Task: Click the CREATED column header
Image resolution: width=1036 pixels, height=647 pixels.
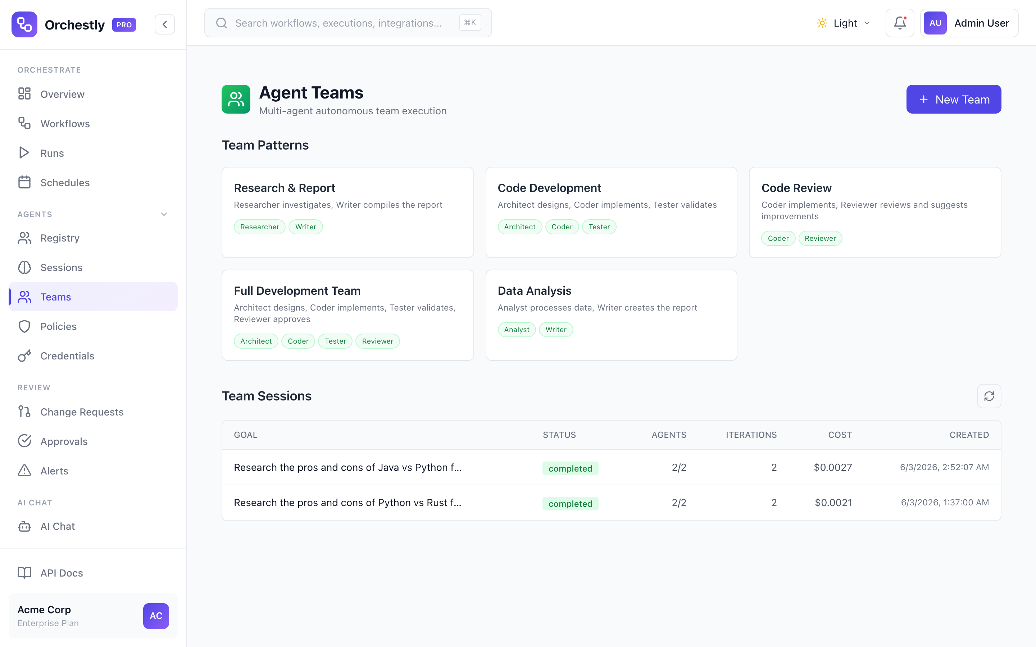Action: (969, 435)
